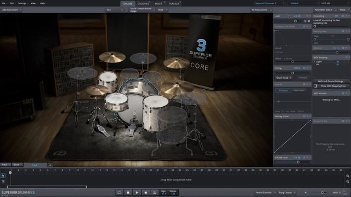Open the Track dropdown menu
Image resolution: width=351 pixels, height=197 pixels.
tap(5, 165)
